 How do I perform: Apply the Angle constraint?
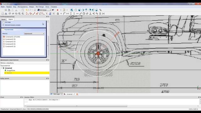94,13
